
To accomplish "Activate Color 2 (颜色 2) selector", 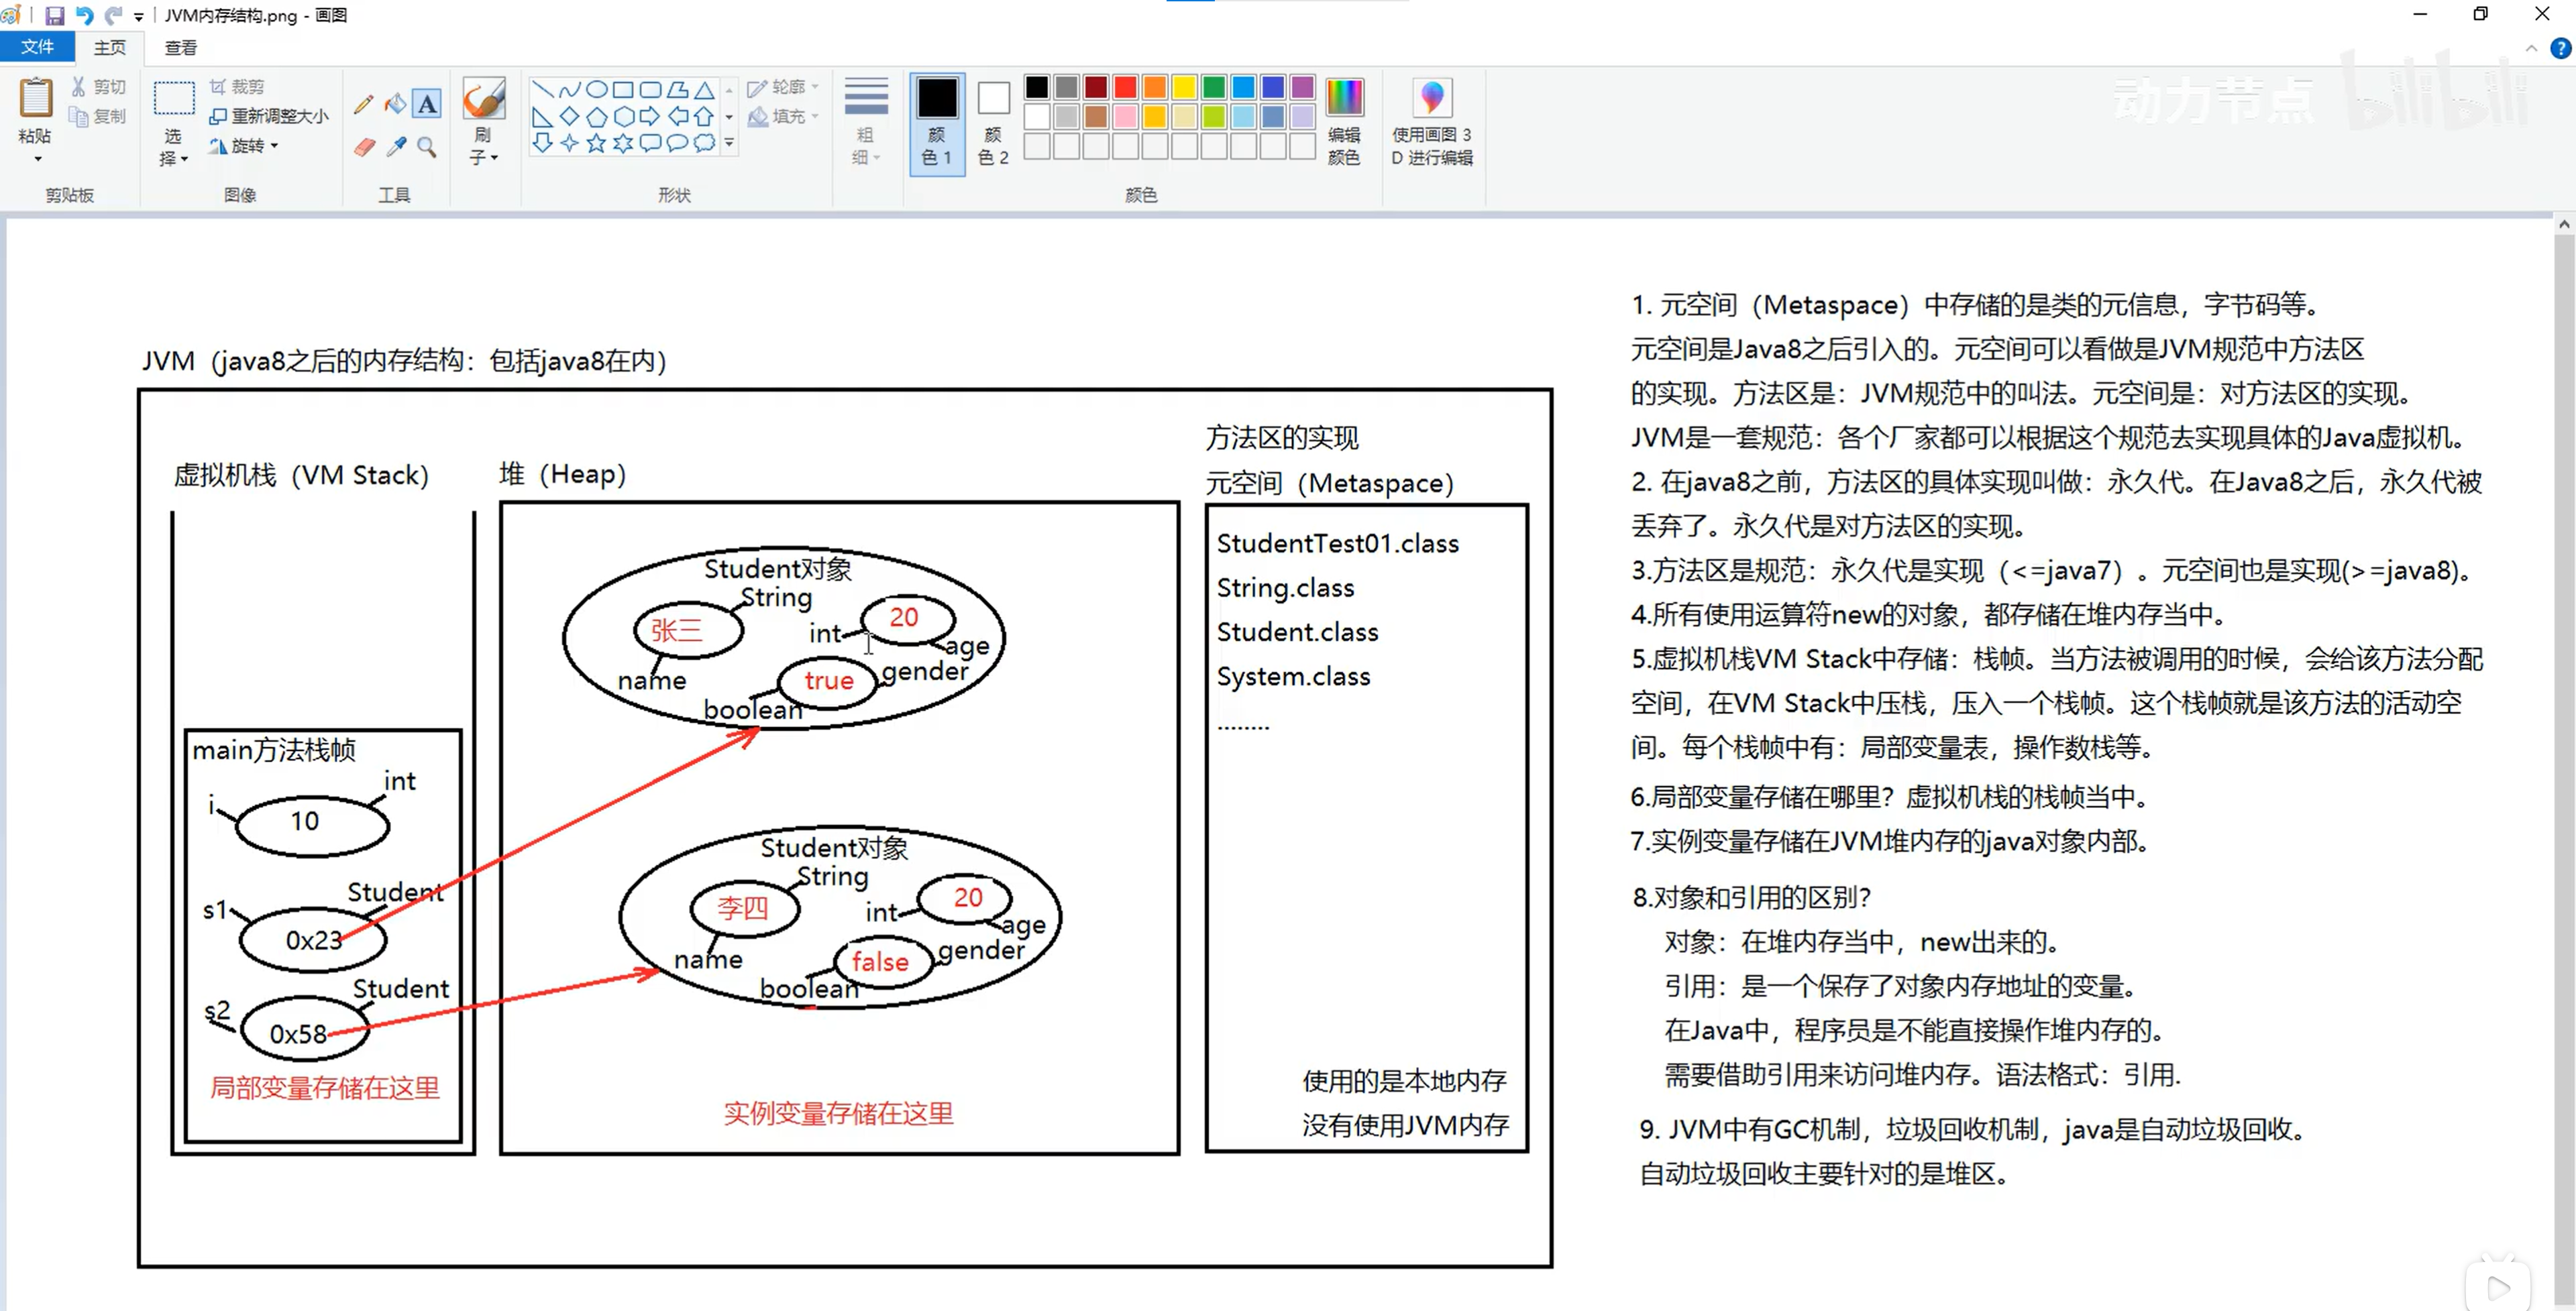I will click(993, 123).
